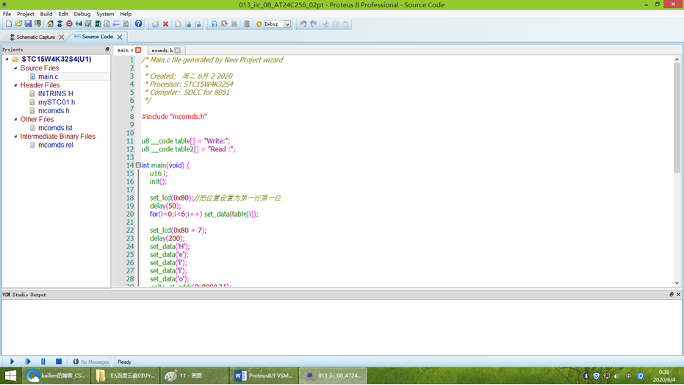Click the yellow project settings gear icon
The height and width of the screenshot is (385, 684).
click(x=259, y=24)
